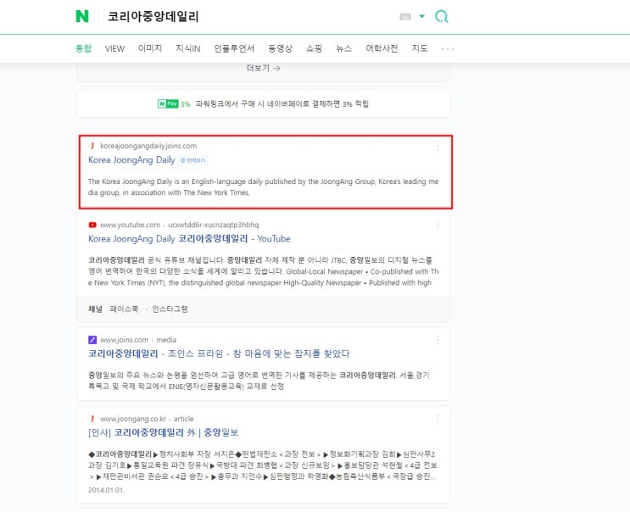The width and height of the screenshot is (630, 512).
Task: Open options menu for joins.com result
Action: [x=438, y=340]
